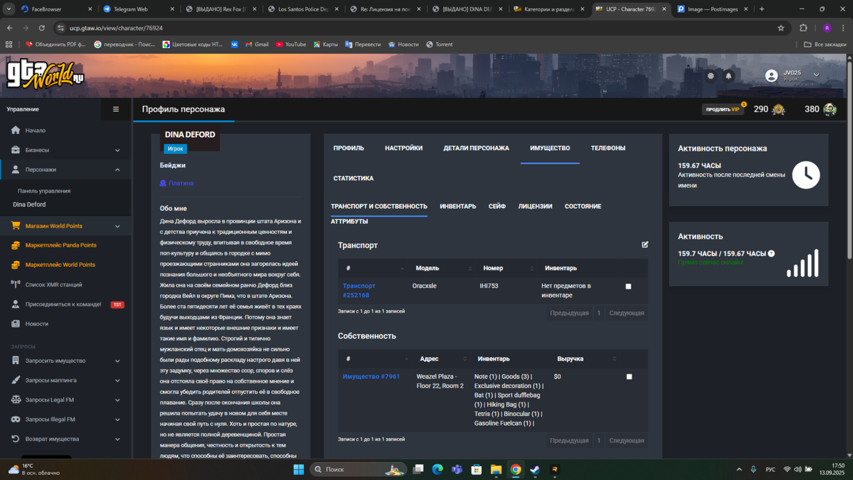The image size is (853, 480).
Task: Open the СТАТИСТИКА tab
Action: pyautogui.click(x=353, y=179)
